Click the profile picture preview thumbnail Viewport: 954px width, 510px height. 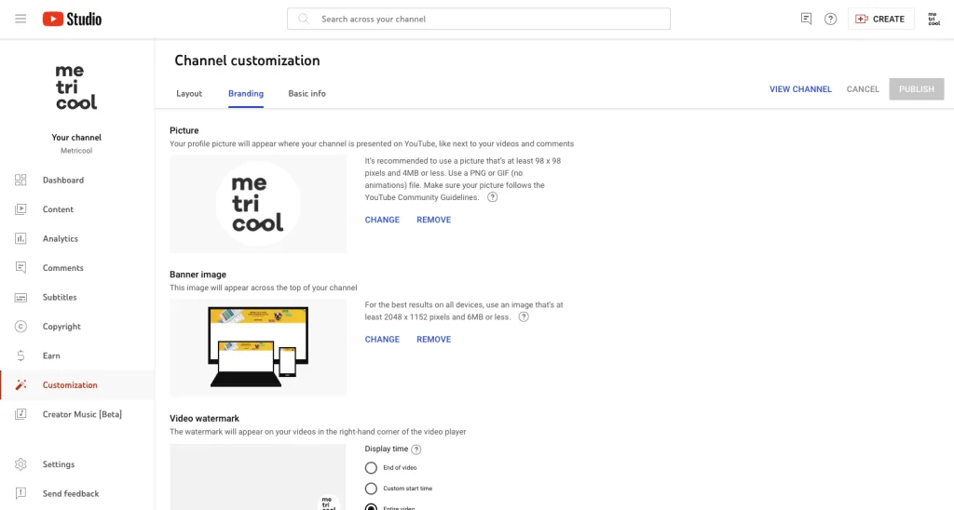tap(258, 204)
